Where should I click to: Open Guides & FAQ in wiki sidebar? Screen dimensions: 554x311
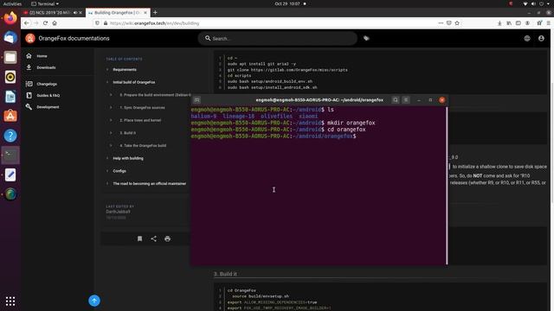coord(48,96)
